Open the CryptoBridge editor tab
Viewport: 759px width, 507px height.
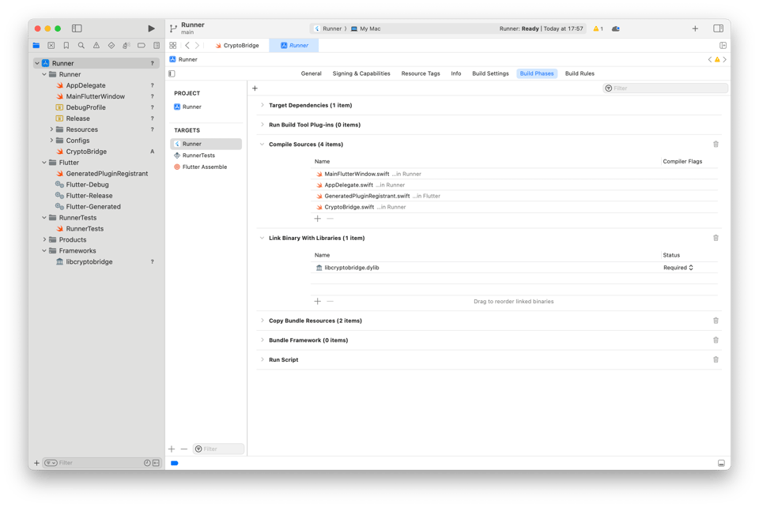236,46
